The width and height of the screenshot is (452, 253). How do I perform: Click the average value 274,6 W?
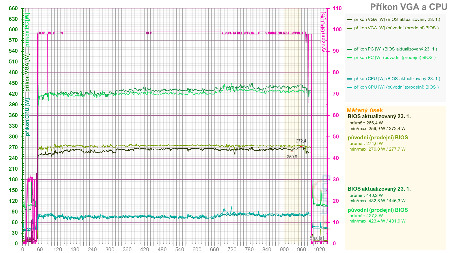click(375, 144)
